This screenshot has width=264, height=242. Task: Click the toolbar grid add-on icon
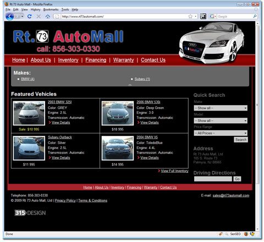(203, 16)
